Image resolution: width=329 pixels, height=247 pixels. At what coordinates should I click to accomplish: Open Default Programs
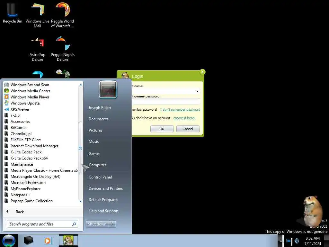point(103,200)
